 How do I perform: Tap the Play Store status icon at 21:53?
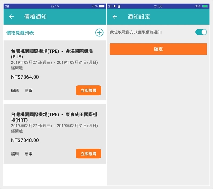[x=115, y=6]
